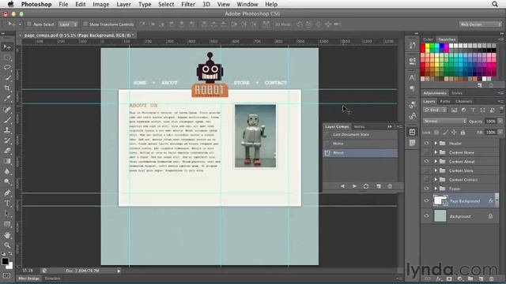Screen dimensions: 506x284
Task: Click the Layer Comps panel dock icon
Action: (412, 132)
